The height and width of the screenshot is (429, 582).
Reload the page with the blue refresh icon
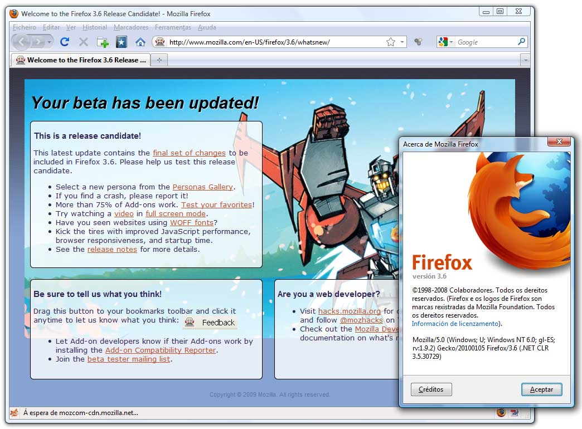click(65, 42)
